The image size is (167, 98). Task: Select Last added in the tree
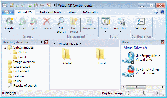tap(21, 71)
